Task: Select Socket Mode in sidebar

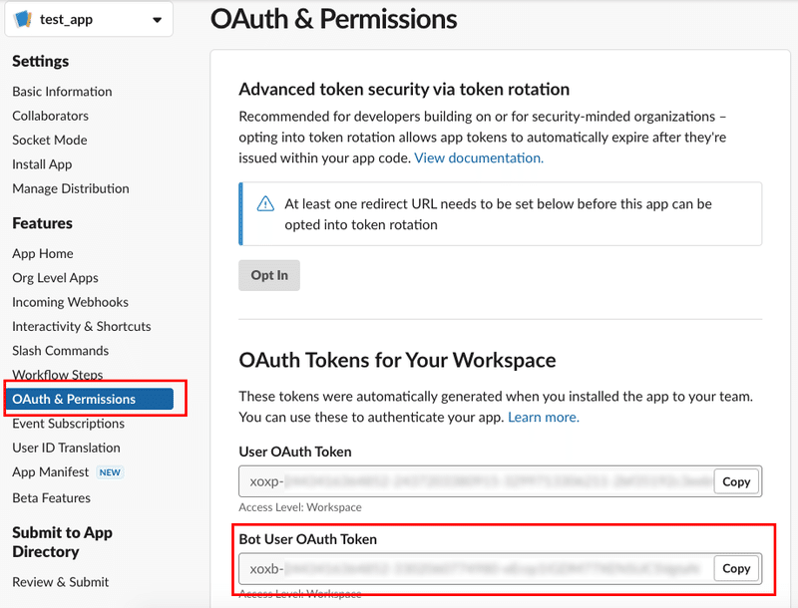Action: 50,141
